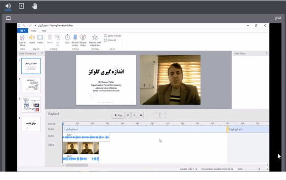Click the Redo arrow in title bar

tap(30, 26)
